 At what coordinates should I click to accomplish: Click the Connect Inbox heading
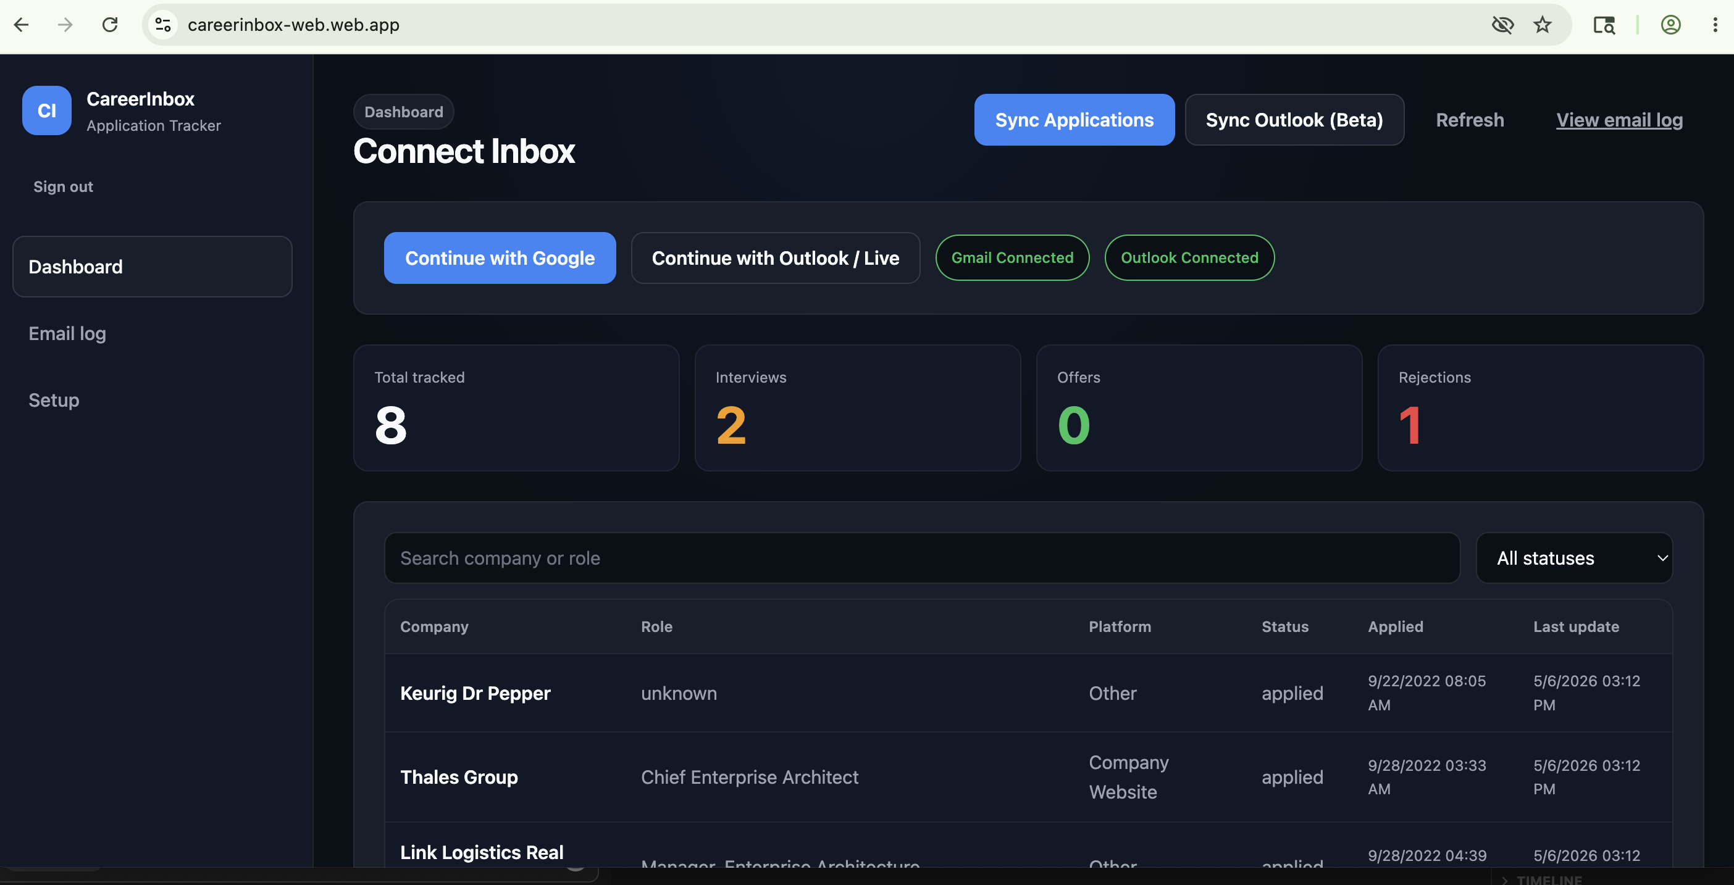coord(464,151)
